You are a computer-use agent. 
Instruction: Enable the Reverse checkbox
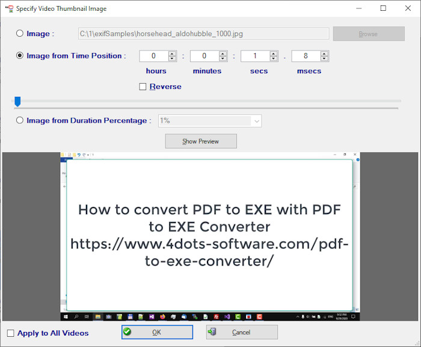tap(143, 87)
